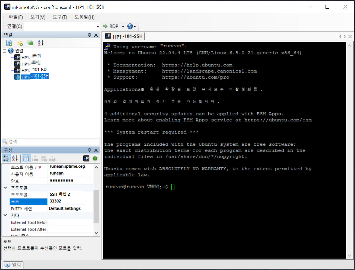Pin the 연결 panel

[x=89, y=35]
